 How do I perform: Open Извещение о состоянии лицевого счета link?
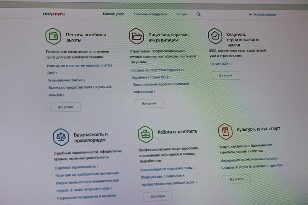pos(80,69)
